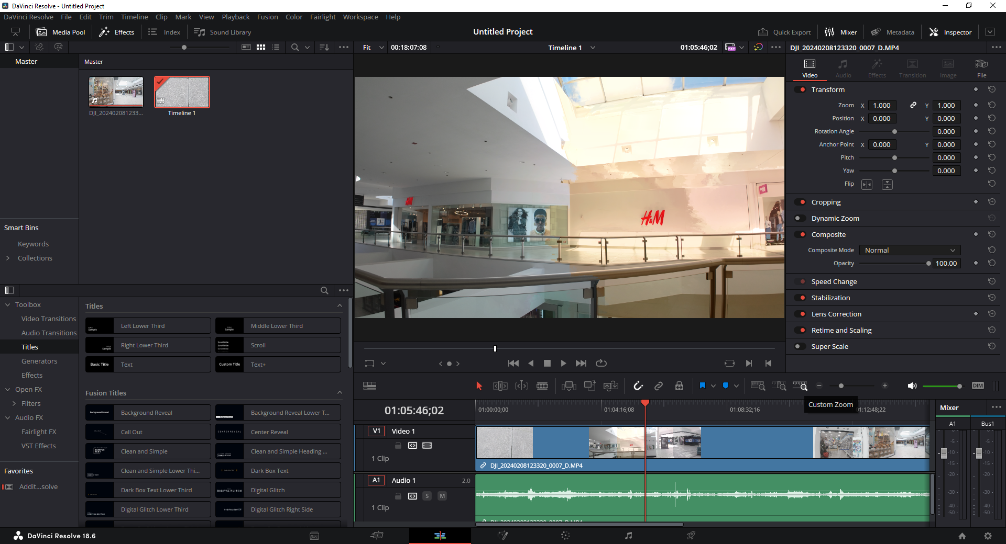Open the Fusion page icon
Screen dimensions: 1006x544
[503, 535]
